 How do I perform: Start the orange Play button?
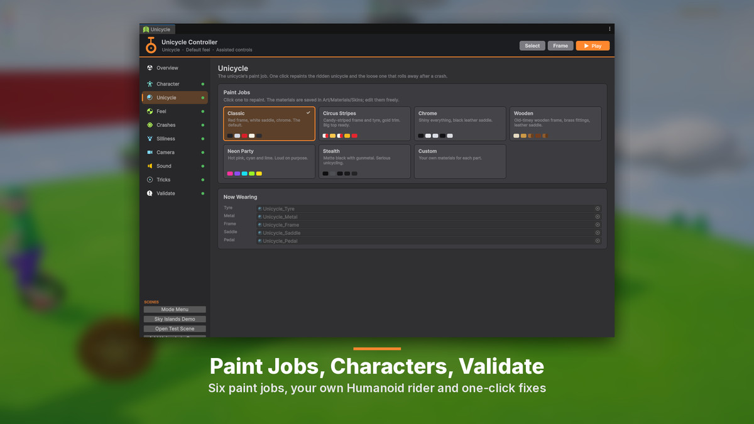tap(593, 46)
